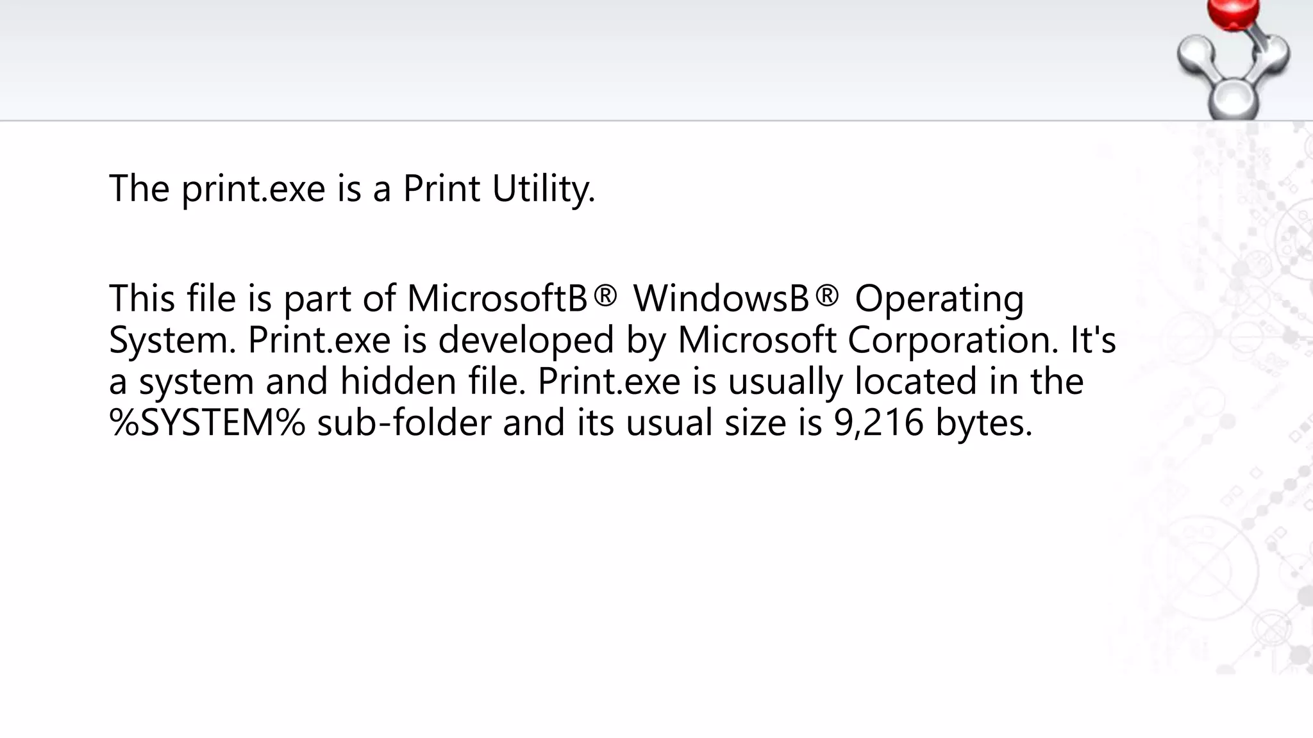The height and width of the screenshot is (738, 1313).
Task: Click 'print.exe' in the first sentence
Action: [254, 189]
